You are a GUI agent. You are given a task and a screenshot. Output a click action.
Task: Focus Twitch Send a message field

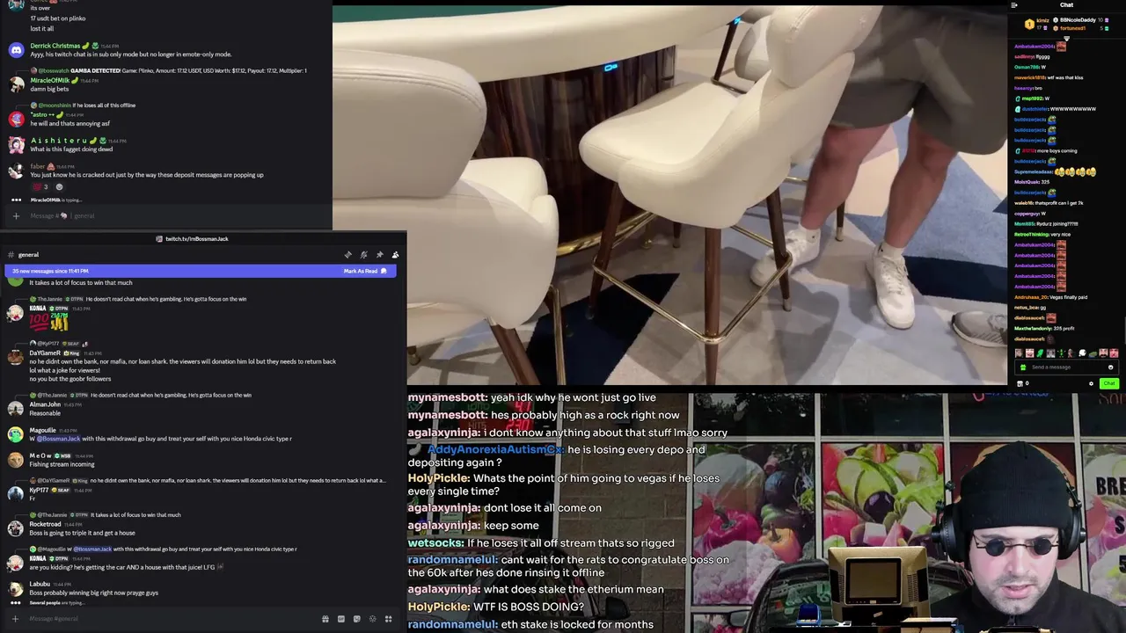(1066, 367)
